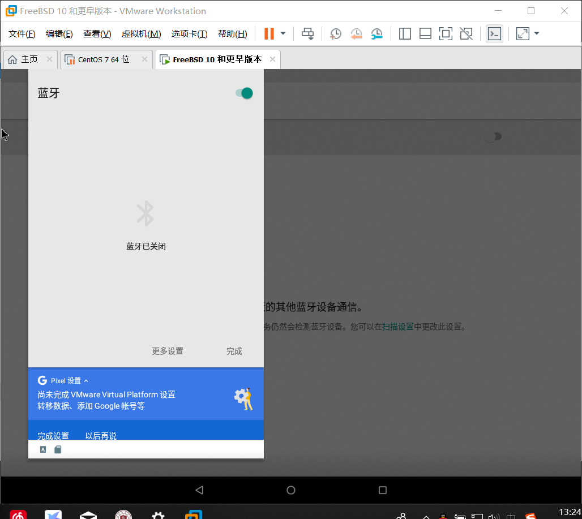Click the setup gear illustration in notification
The width and height of the screenshot is (582, 519).
[243, 399]
